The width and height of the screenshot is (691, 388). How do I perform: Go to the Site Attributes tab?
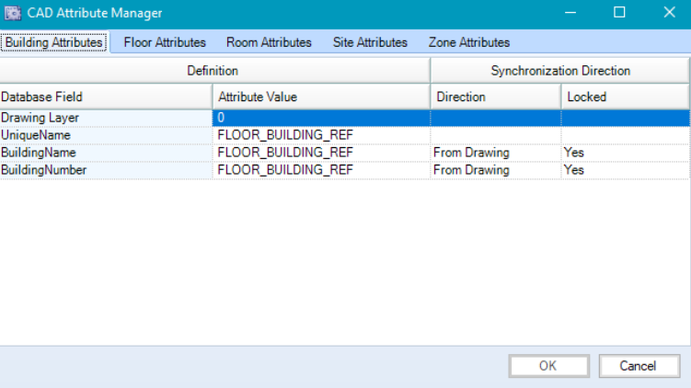click(370, 42)
